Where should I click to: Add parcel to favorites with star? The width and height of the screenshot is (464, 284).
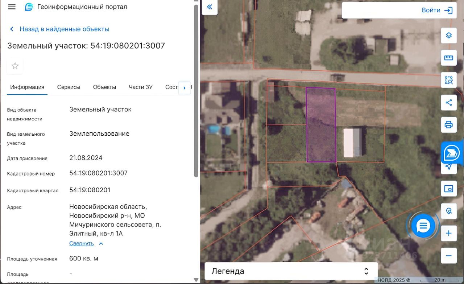[15, 66]
